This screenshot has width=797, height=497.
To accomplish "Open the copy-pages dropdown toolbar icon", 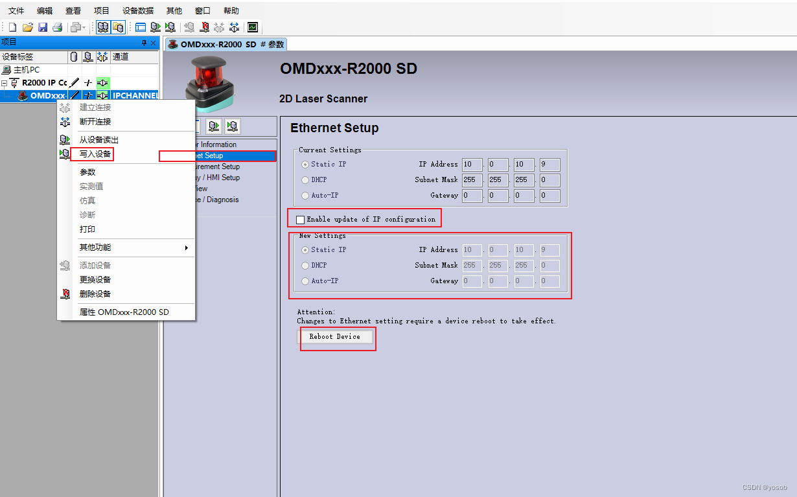I will coord(78,27).
